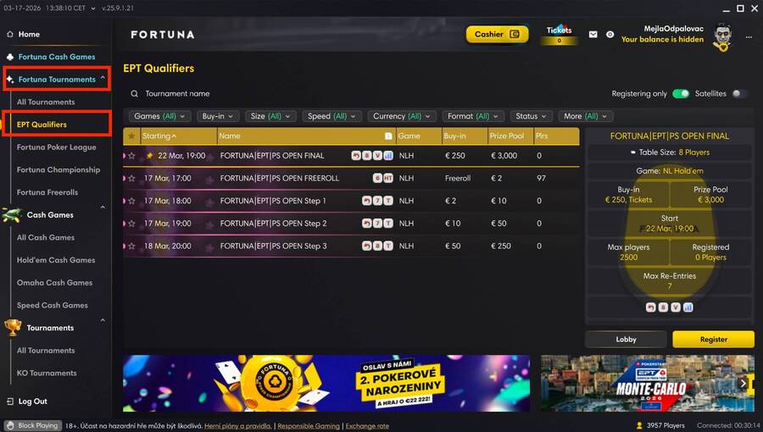
Task: Select Omaha Cash Games in sidebar
Action: click(x=54, y=283)
